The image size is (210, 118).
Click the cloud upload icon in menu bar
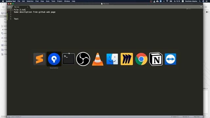(x=157, y=1)
